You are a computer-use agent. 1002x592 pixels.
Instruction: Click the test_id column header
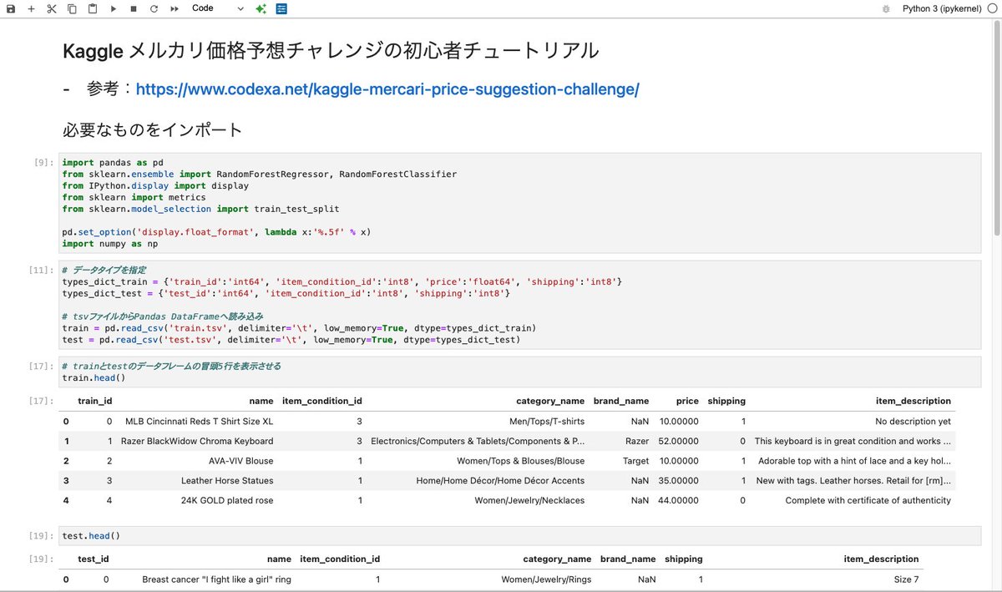click(x=94, y=559)
